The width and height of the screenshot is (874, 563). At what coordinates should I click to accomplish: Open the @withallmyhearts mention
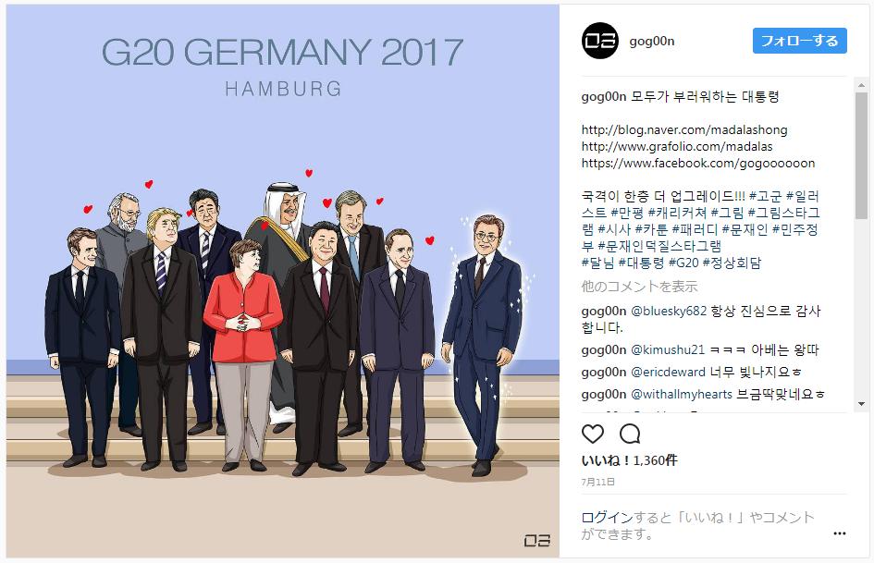(x=681, y=395)
